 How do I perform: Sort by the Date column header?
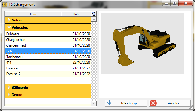pos(76,14)
